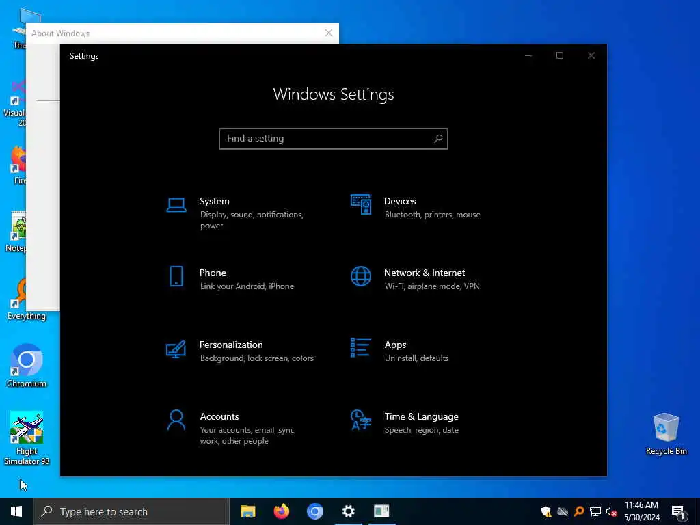
Task: Open the Apps category title
Action: coord(396,345)
